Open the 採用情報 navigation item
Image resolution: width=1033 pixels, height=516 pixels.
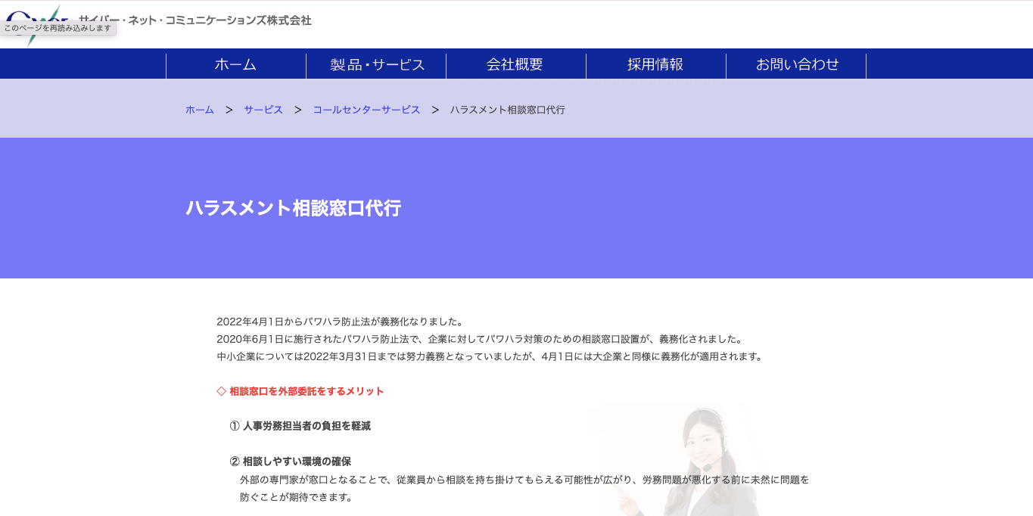tap(655, 65)
